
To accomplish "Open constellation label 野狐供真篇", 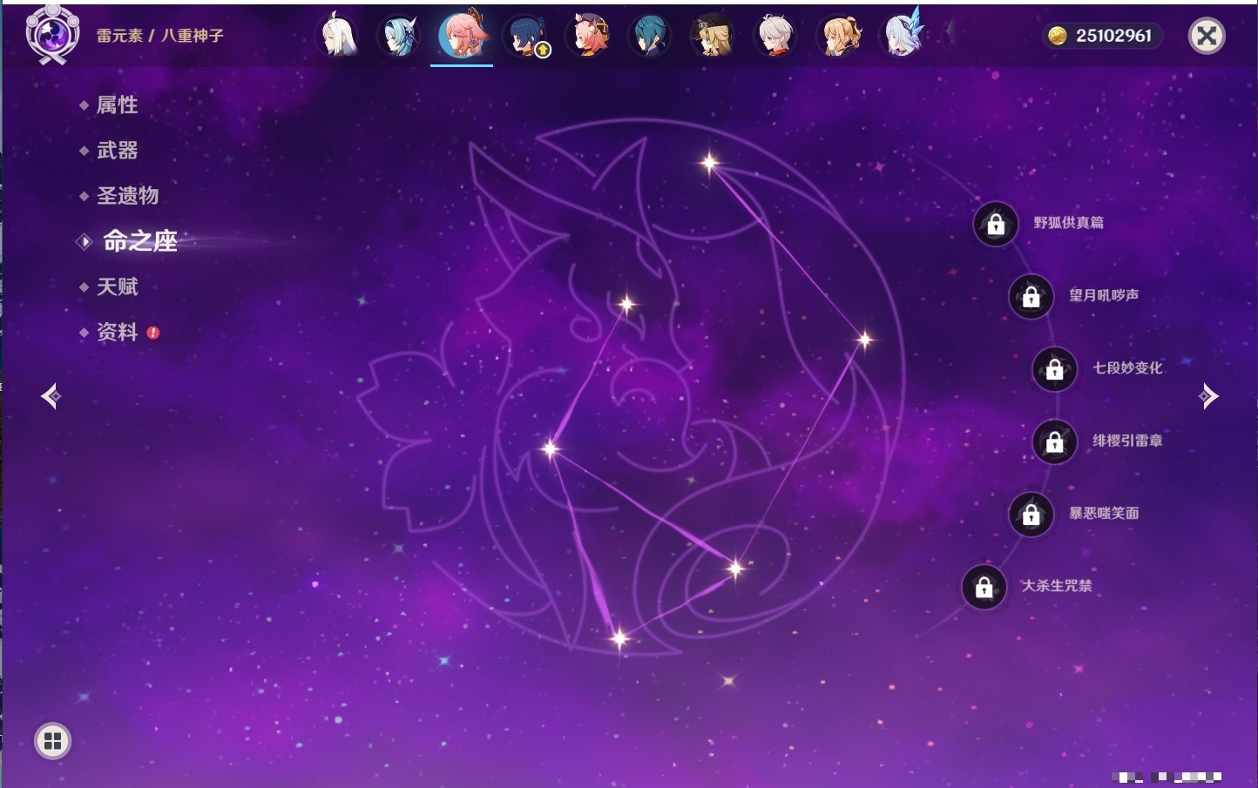I will click(x=1069, y=223).
